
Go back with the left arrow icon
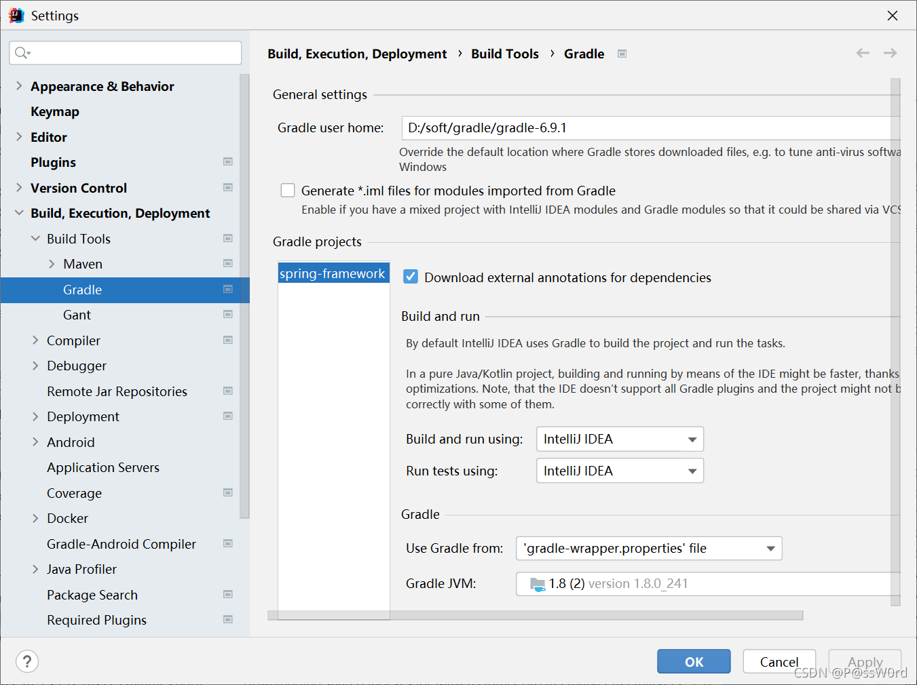coord(863,53)
